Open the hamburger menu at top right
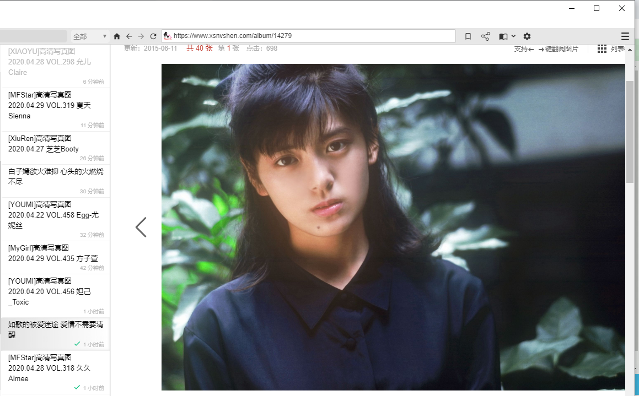 click(625, 36)
